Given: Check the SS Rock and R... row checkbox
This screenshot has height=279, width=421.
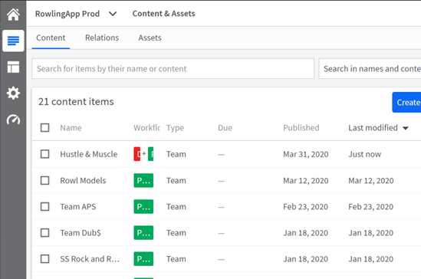Looking at the screenshot, I should point(44,259).
